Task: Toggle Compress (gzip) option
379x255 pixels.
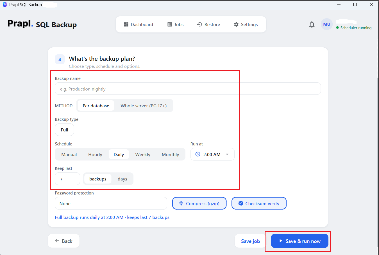Action: [199, 203]
